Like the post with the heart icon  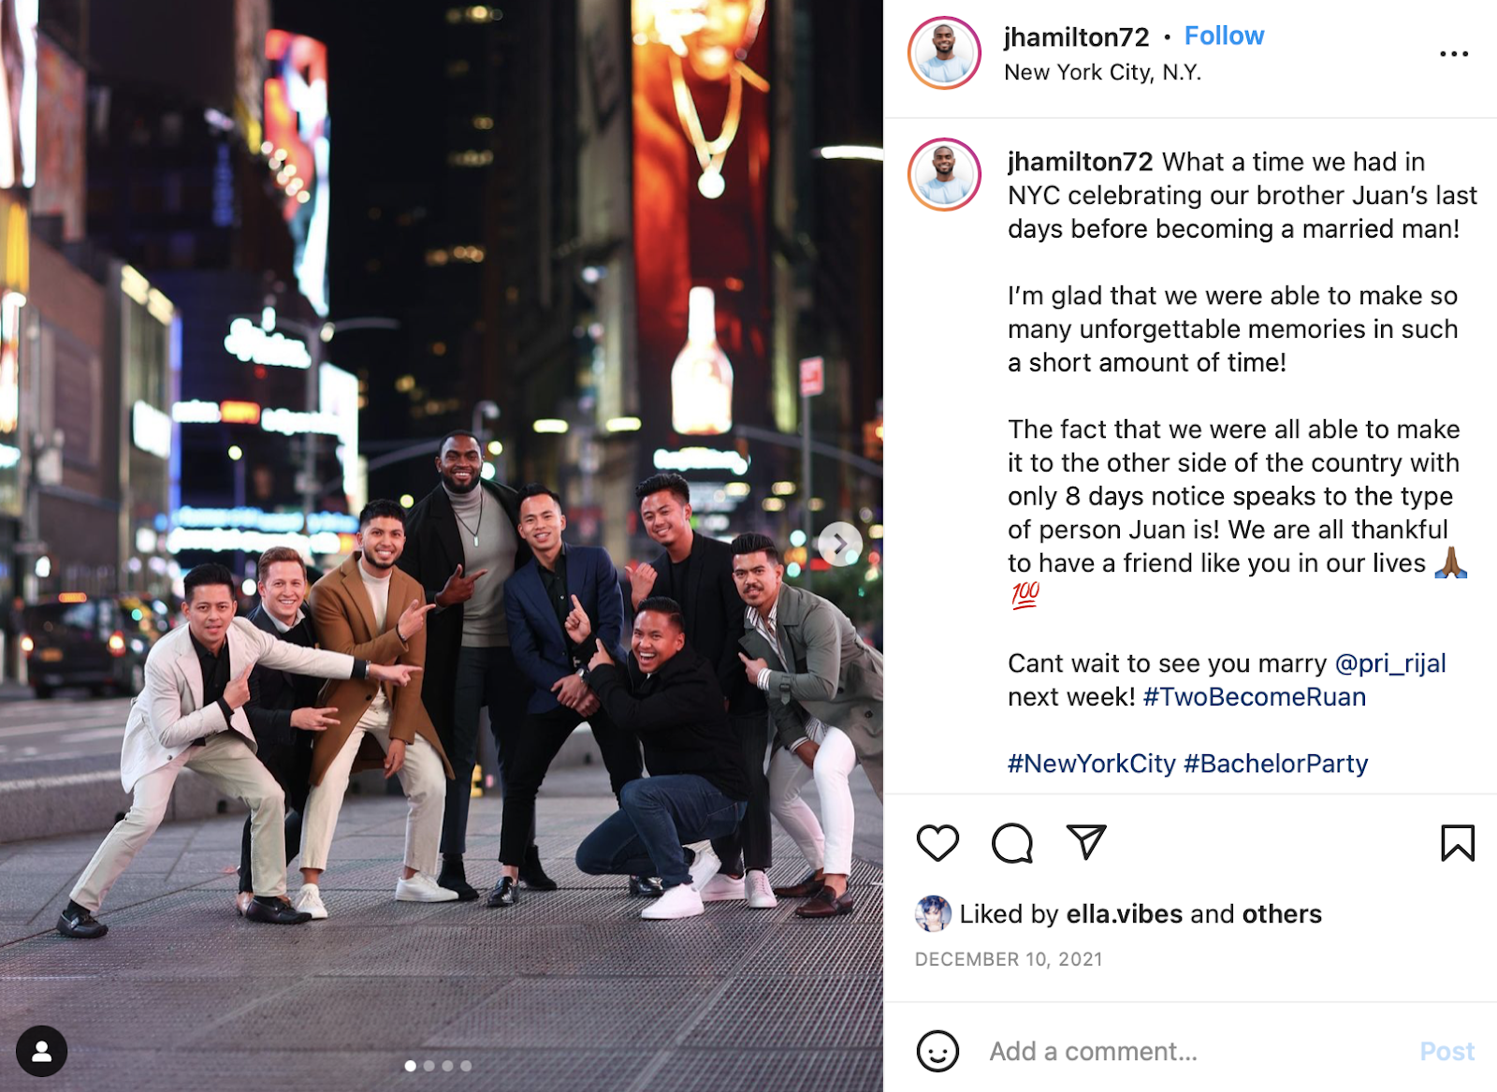[x=937, y=843]
